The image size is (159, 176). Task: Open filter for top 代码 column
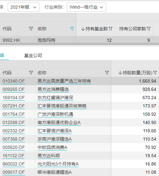pyautogui.click(x=31, y=29)
